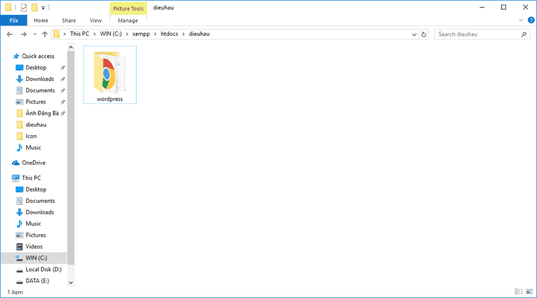Click the pin icon next to Desktop
Viewport: 537px width, 298px height.
click(x=62, y=68)
